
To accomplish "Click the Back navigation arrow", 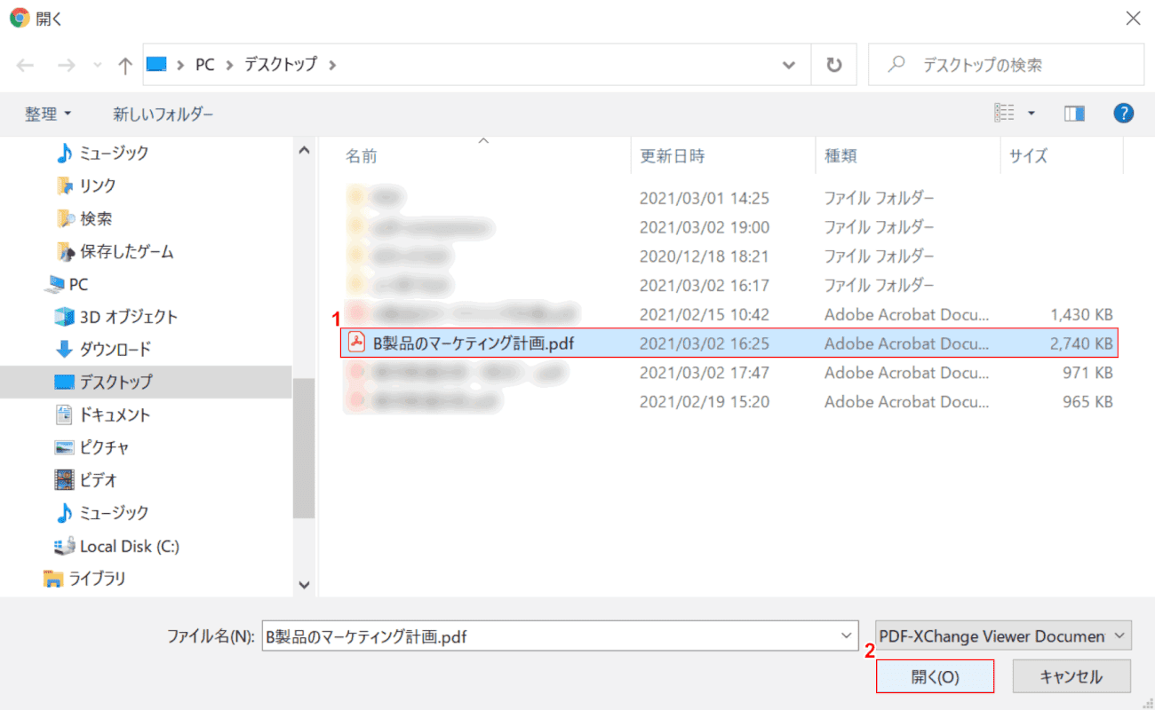I will pos(26,65).
